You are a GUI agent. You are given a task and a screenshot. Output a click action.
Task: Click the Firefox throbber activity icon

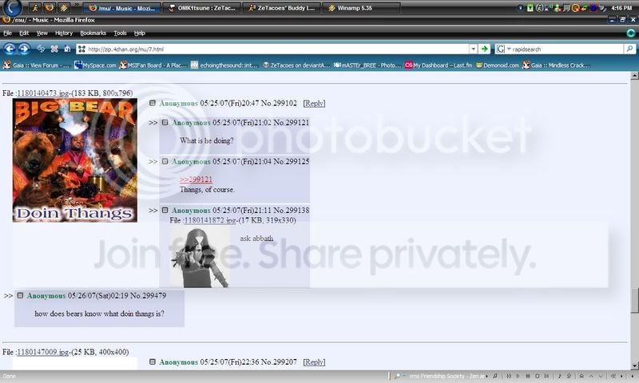click(x=631, y=33)
